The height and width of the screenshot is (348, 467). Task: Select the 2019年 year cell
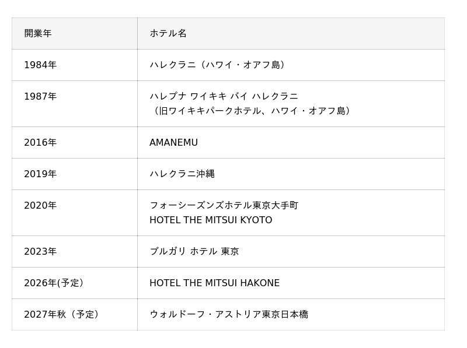[40, 174]
